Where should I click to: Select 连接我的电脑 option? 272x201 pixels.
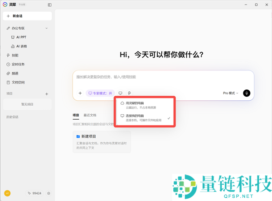tap(145, 118)
